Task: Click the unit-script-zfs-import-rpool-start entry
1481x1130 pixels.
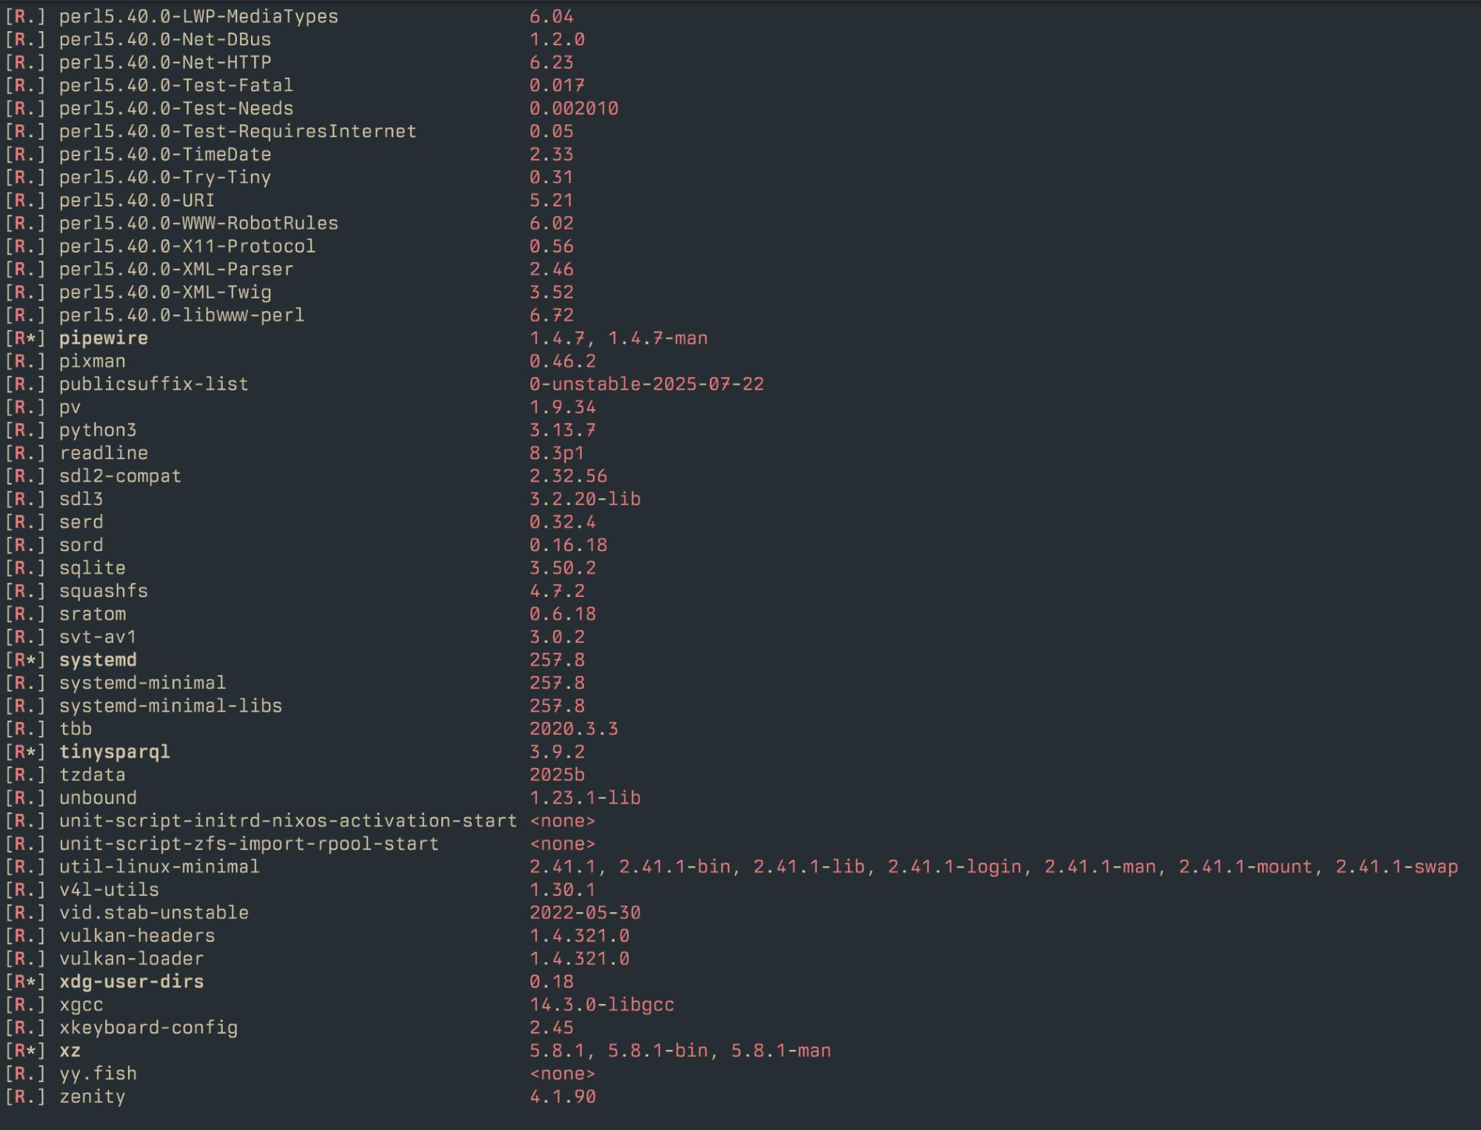Action: (249, 843)
